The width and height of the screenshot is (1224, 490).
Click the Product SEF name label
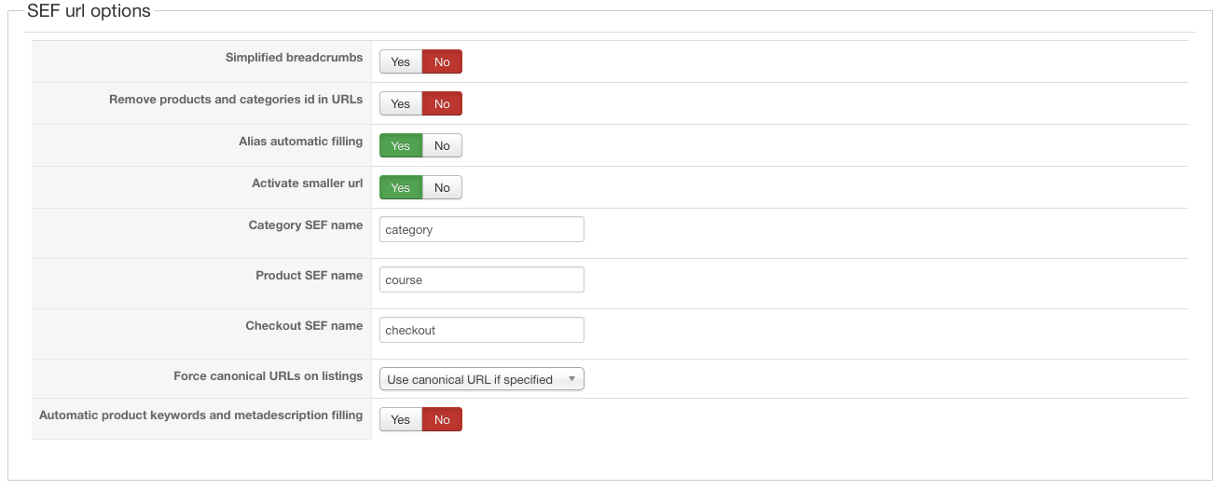pyautogui.click(x=309, y=276)
